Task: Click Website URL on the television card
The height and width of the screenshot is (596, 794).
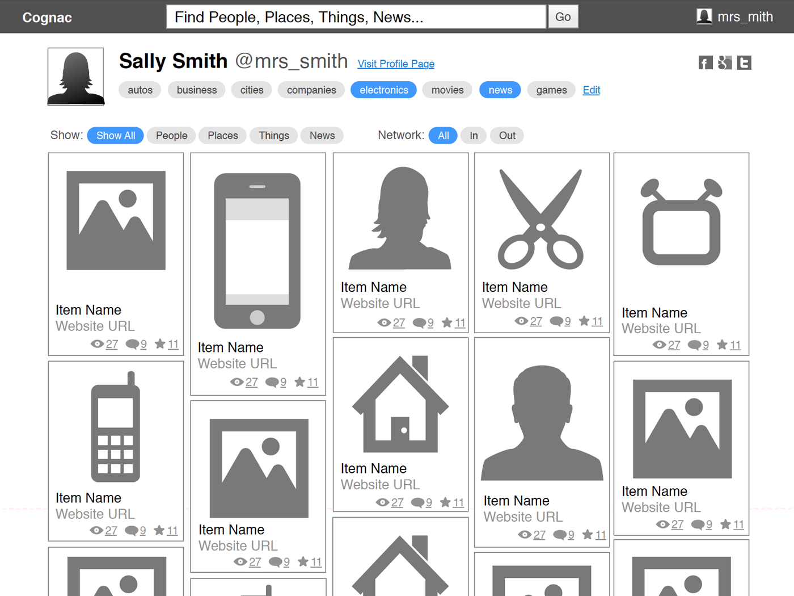Action: point(661,329)
